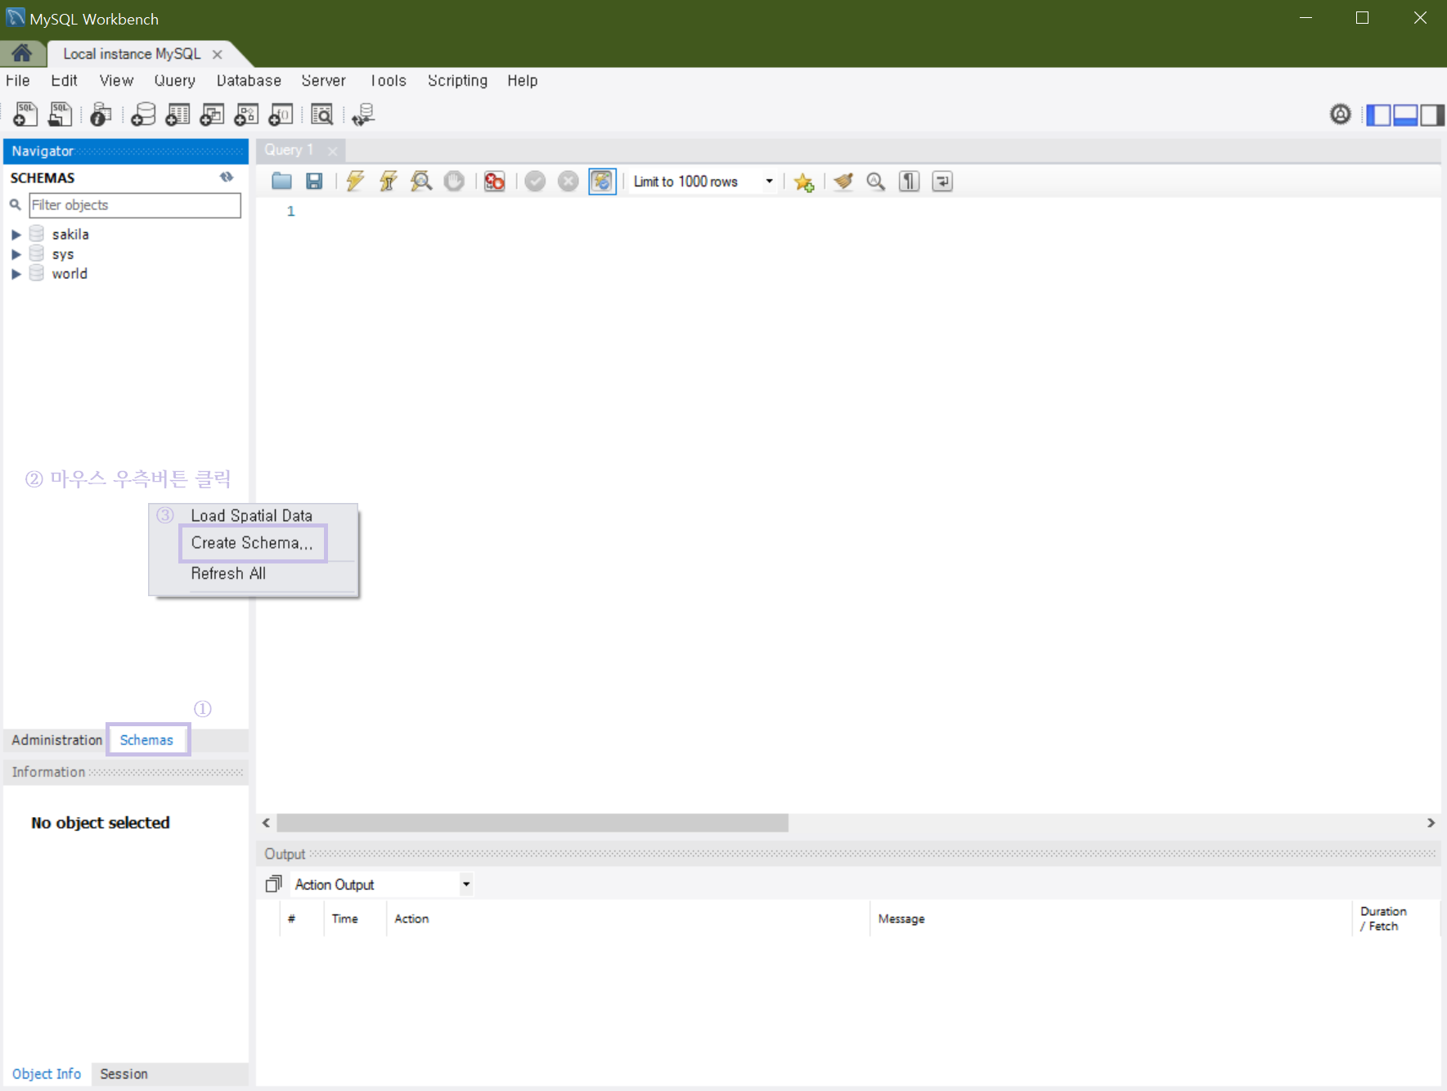Commit transaction checkmark icon
Viewport: 1447px width, 1091px height.
tap(535, 182)
